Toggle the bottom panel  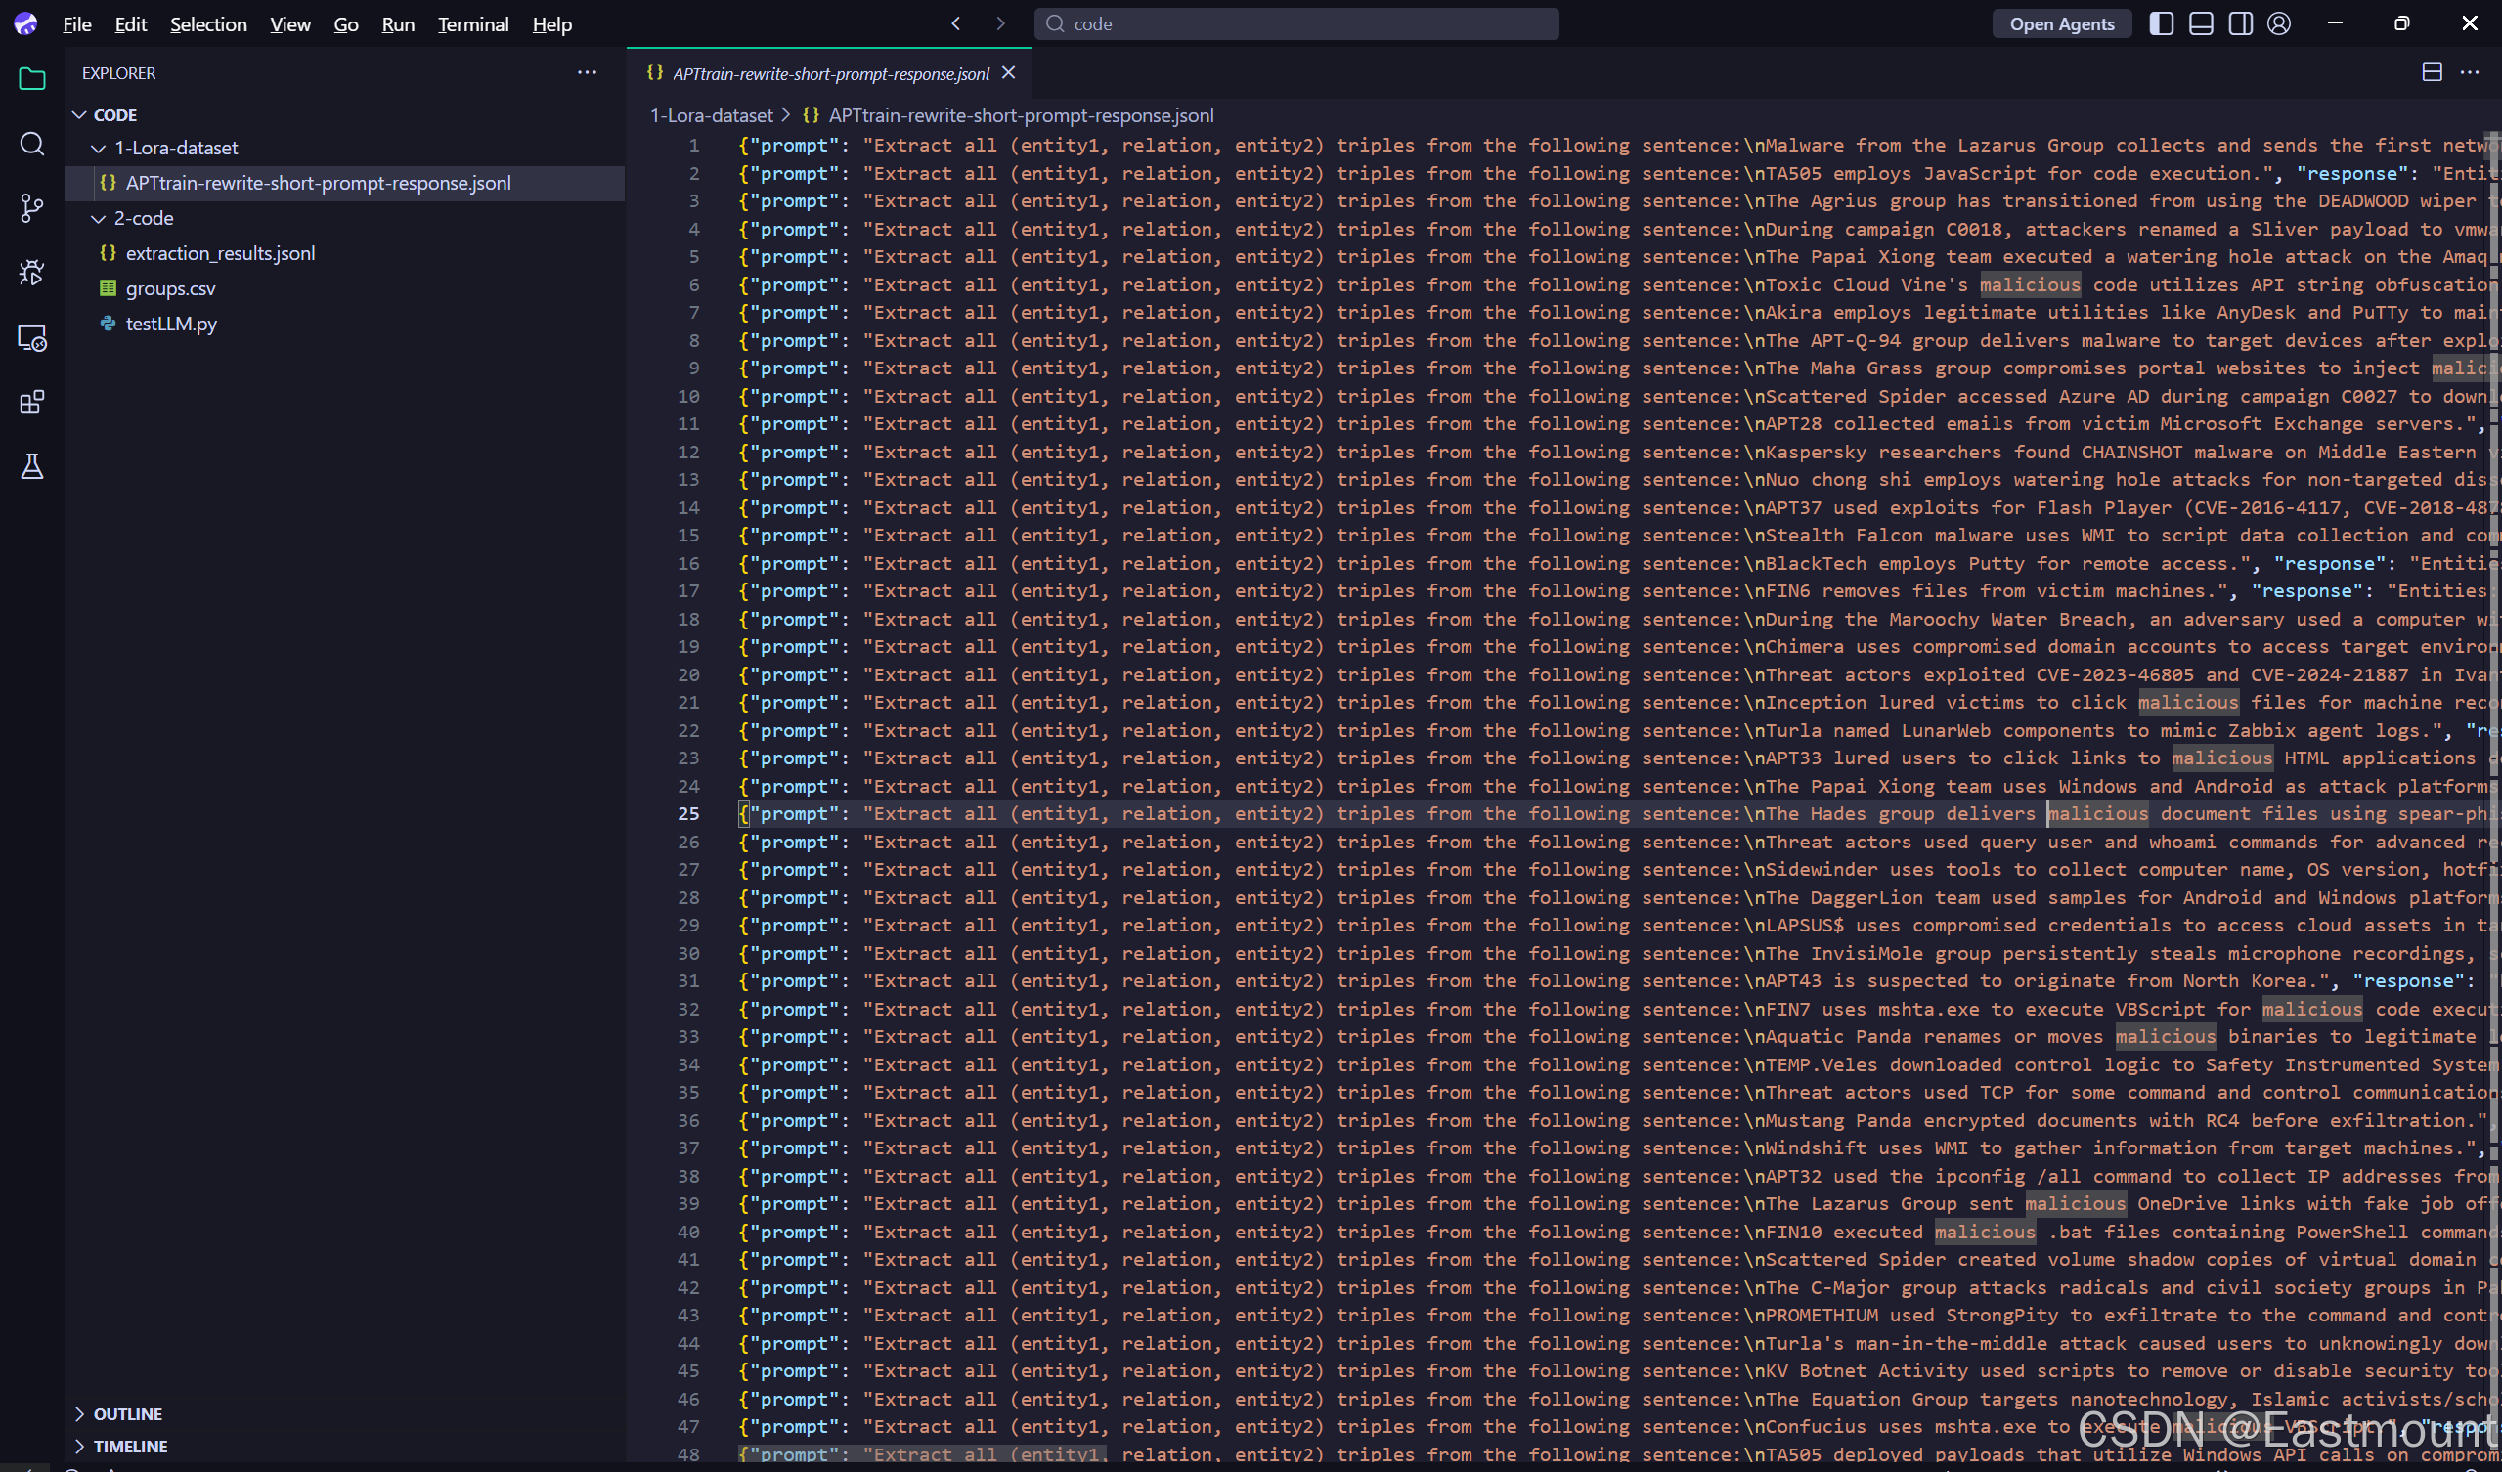coord(2201,23)
